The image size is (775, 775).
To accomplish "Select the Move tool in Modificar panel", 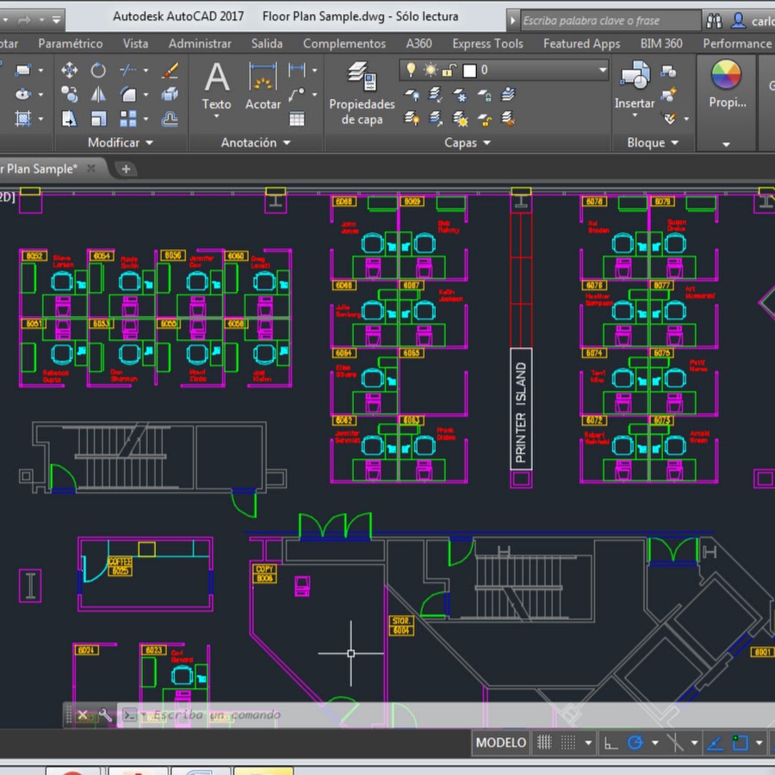I will point(70,71).
